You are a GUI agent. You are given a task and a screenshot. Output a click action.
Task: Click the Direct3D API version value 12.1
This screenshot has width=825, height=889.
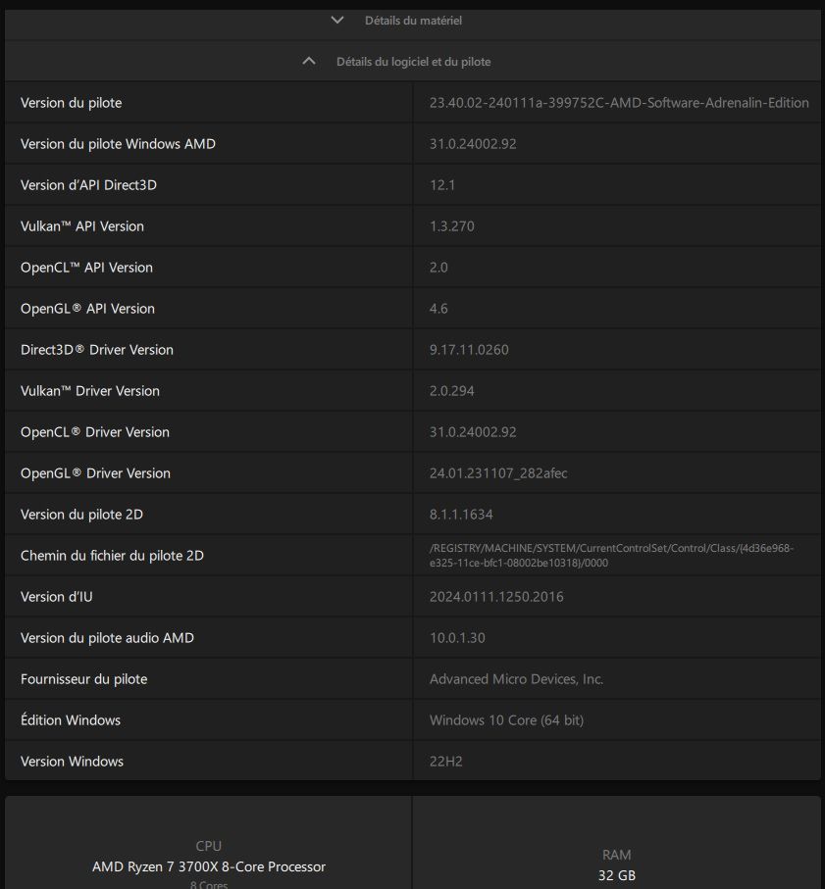(442, 185)
